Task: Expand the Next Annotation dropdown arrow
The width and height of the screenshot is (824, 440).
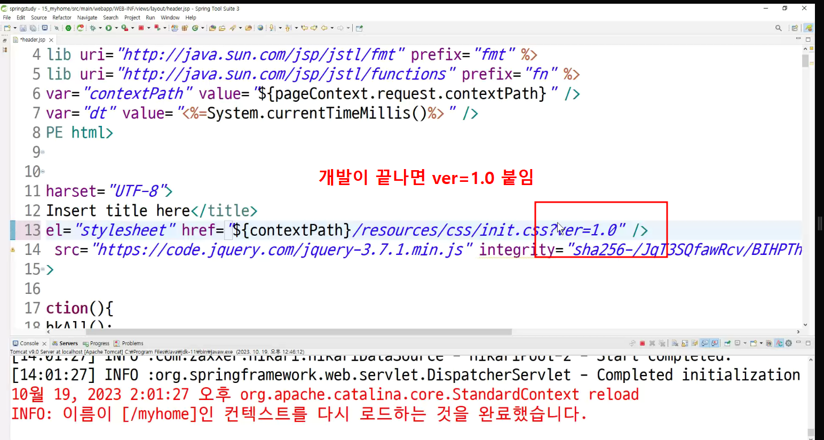Action: point(280,28)
